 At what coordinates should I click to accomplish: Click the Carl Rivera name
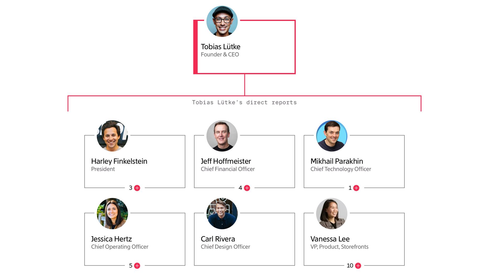coord(218,239)
